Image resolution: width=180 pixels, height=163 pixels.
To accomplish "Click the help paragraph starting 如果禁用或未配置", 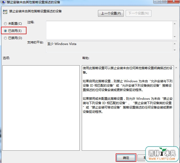I will pyautogui.click(x=128, y=105).
